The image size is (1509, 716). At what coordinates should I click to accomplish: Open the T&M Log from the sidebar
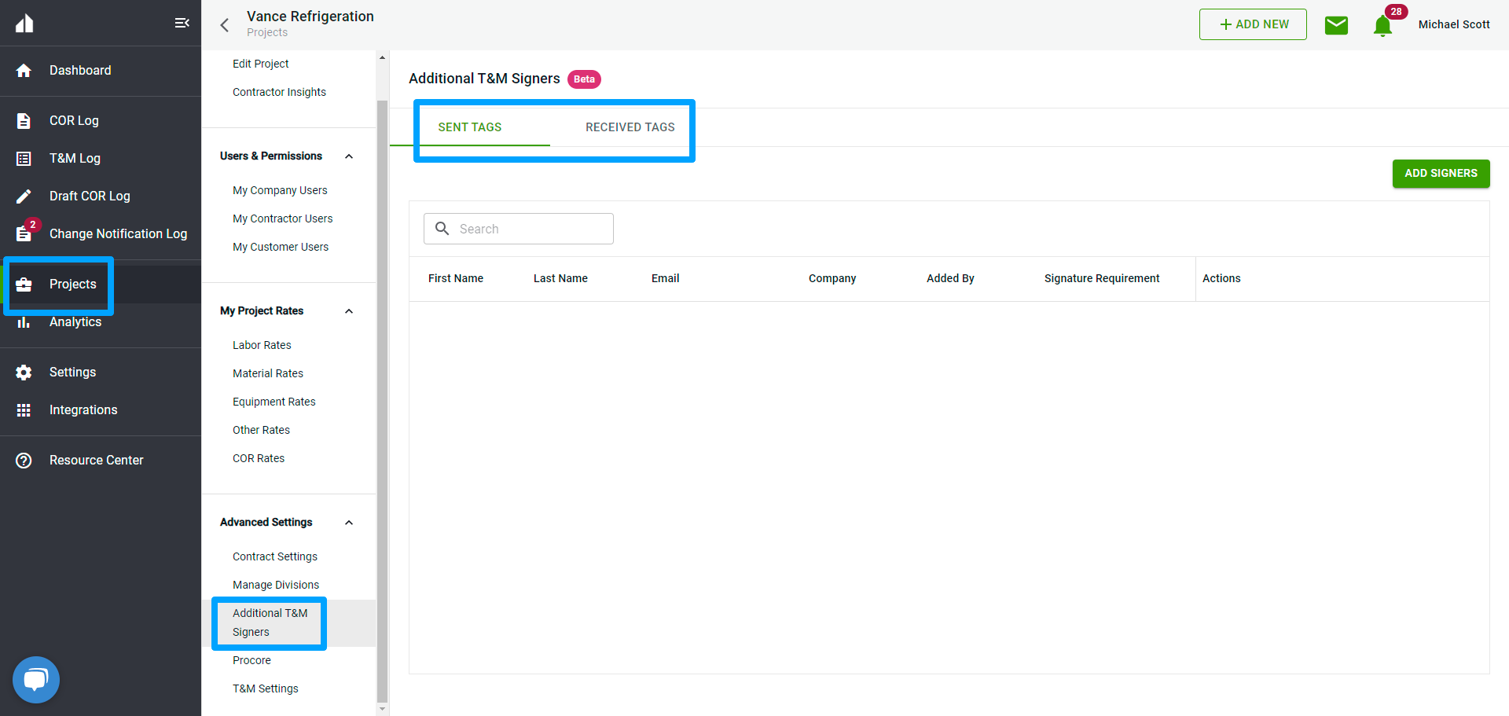pyautogui.click(x=75, y=158)
